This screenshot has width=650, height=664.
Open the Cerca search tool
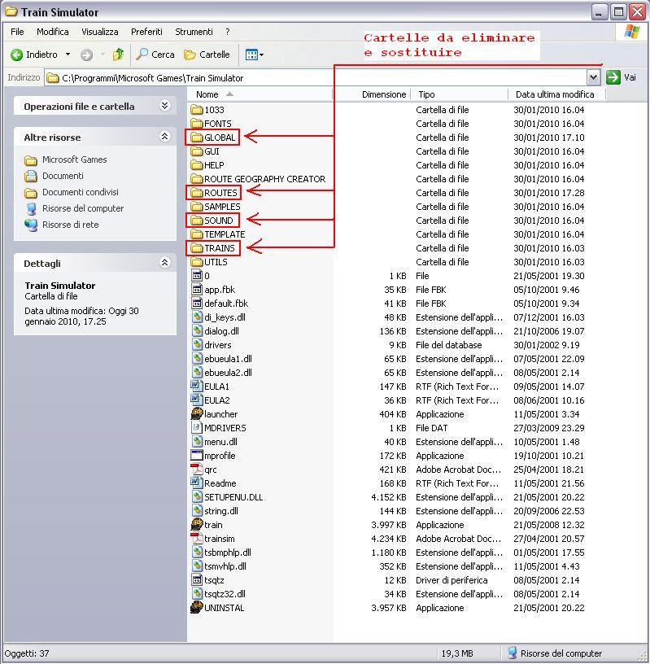pyautogui.click(x=155, y=55)
